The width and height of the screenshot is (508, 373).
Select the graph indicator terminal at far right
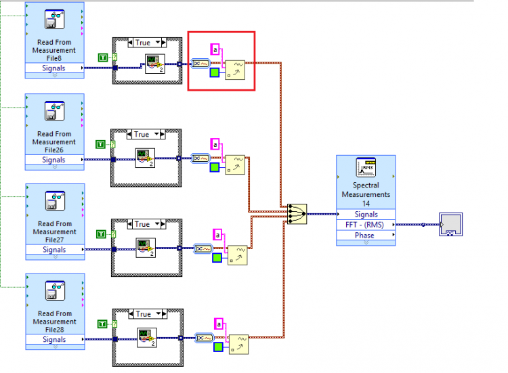click(x=450, y=224)
